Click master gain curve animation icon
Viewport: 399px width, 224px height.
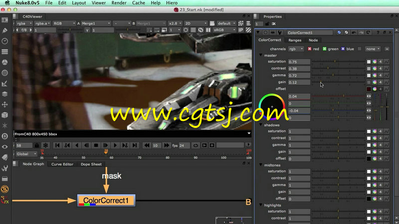point(387,82)
